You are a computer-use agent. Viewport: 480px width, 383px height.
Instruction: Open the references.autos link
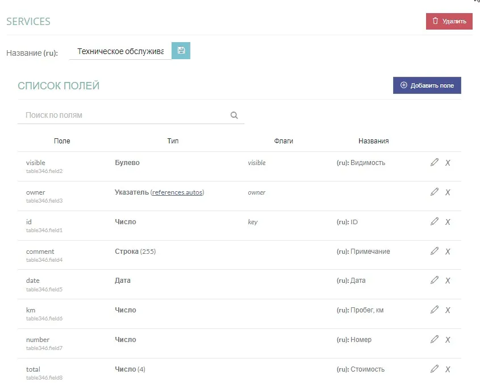[177, 192]
